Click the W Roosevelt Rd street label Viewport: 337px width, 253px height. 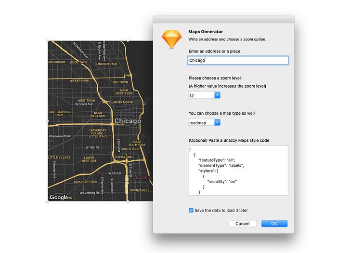pyautogui.click(x=60, y=136)
